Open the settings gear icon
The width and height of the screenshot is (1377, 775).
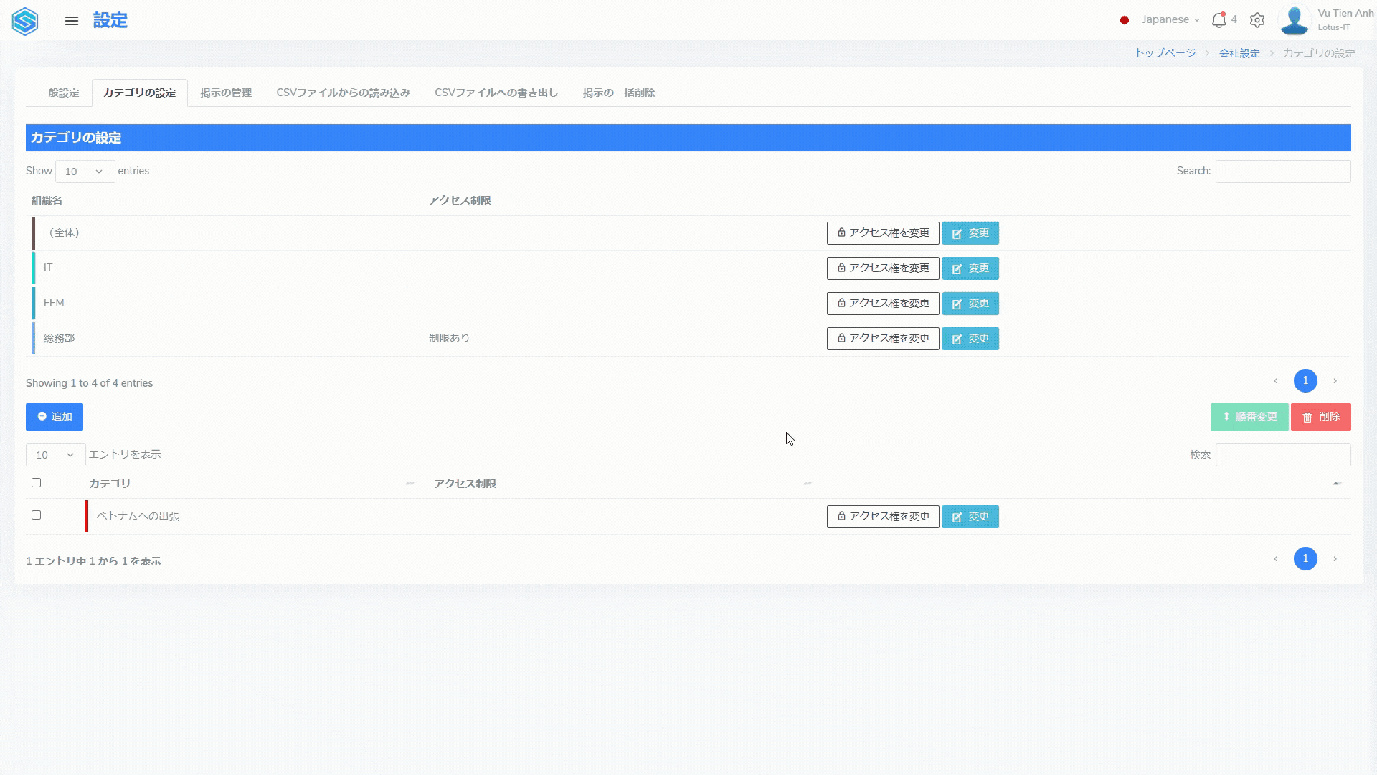tap(1257, 20)
